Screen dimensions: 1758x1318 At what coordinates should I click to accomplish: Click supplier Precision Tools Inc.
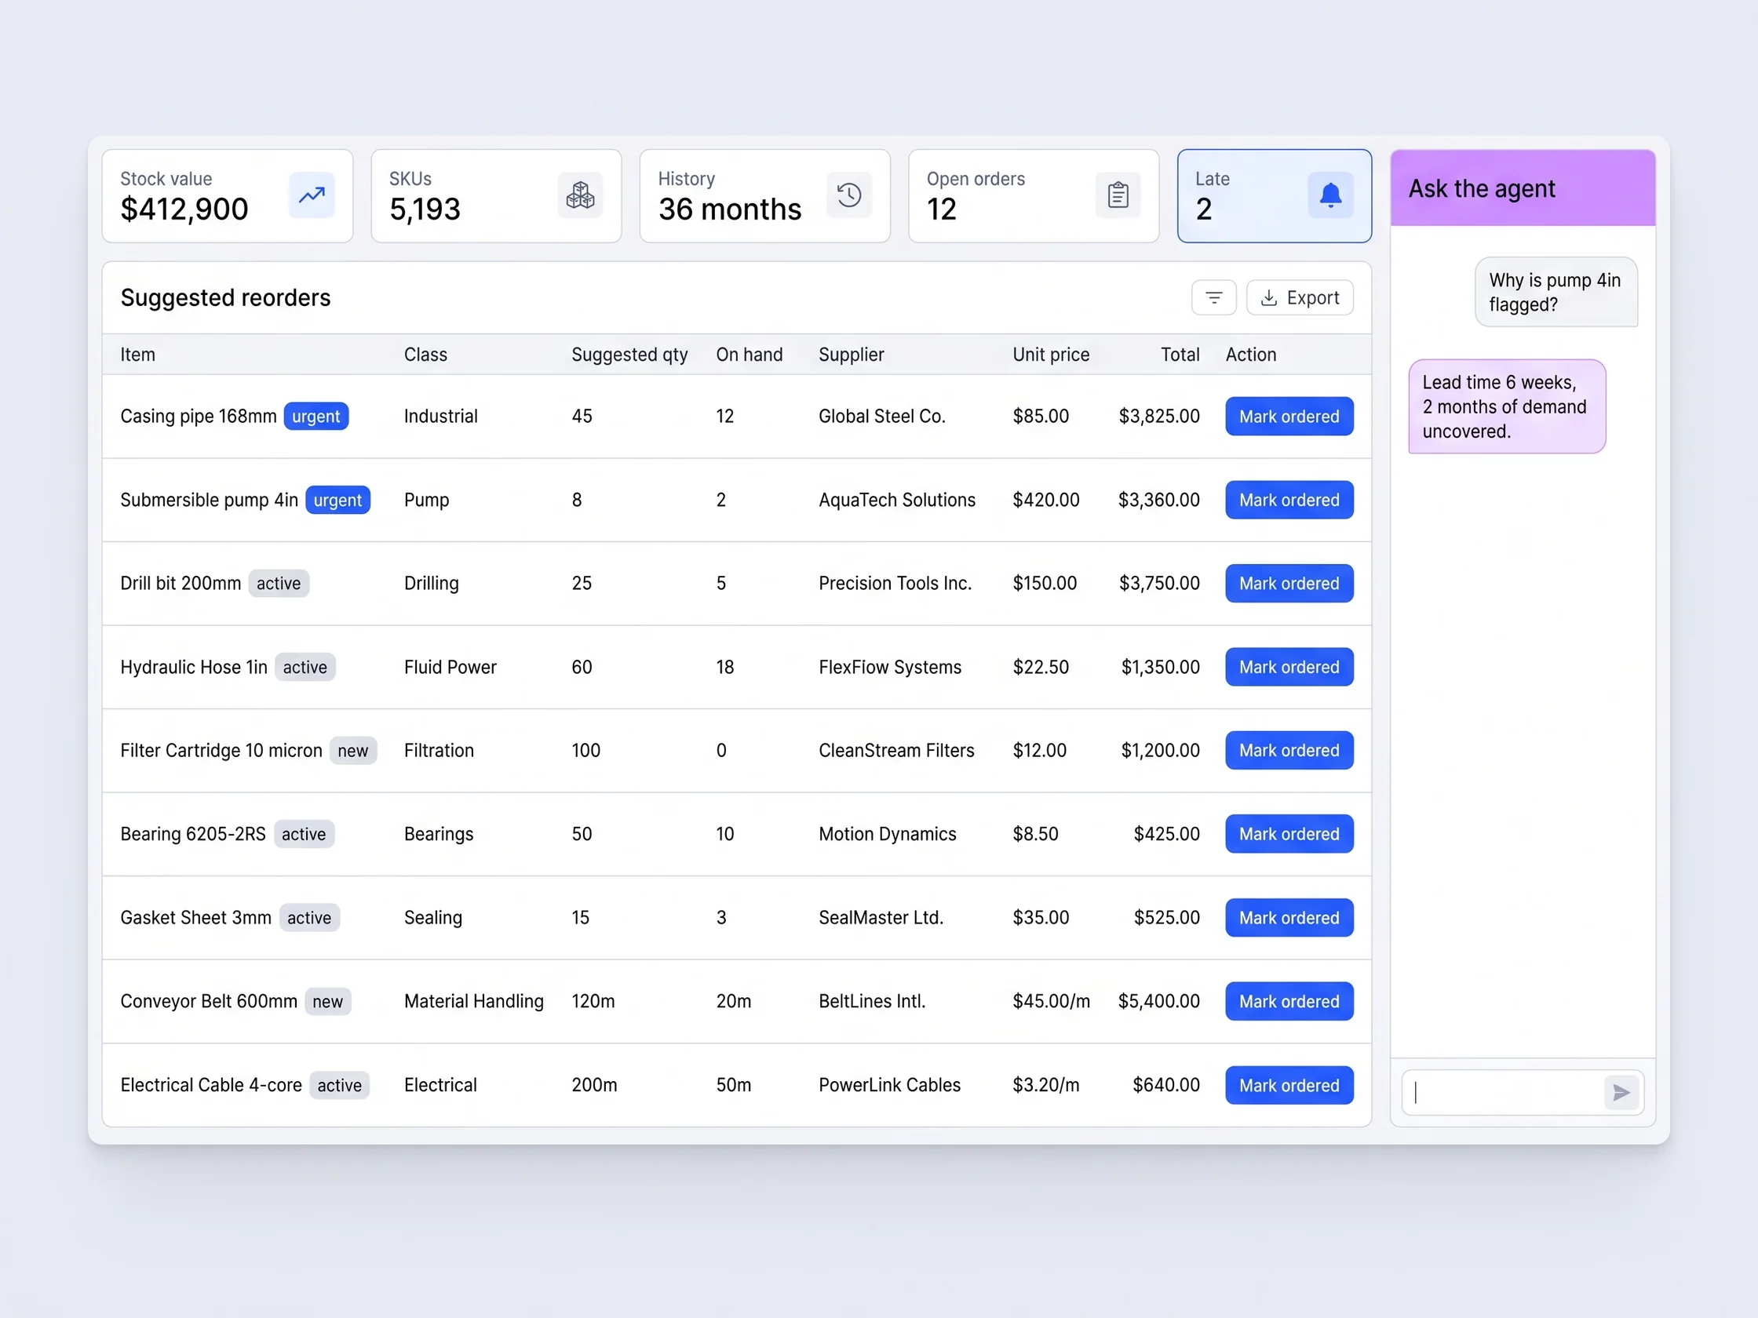tap(895, 583)
